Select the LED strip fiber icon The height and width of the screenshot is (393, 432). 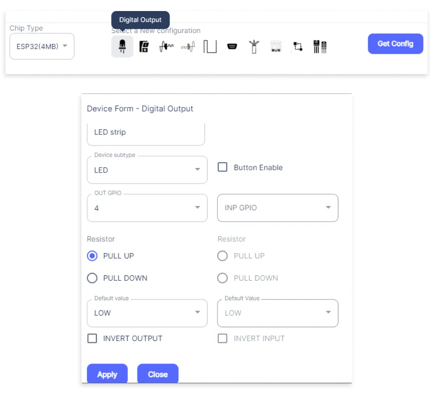254,46
